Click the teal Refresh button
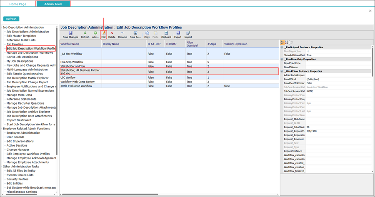 (11, 19)
